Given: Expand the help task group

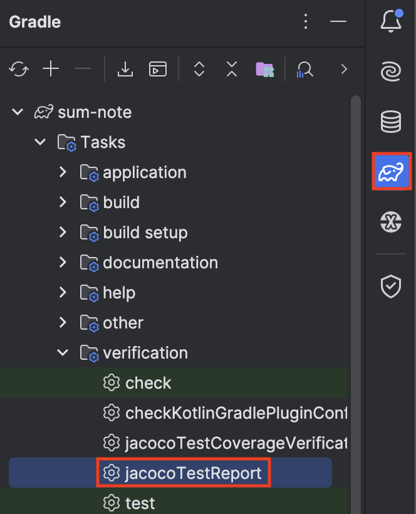Looking at the screenshot, I should click(x=63, y=292).
